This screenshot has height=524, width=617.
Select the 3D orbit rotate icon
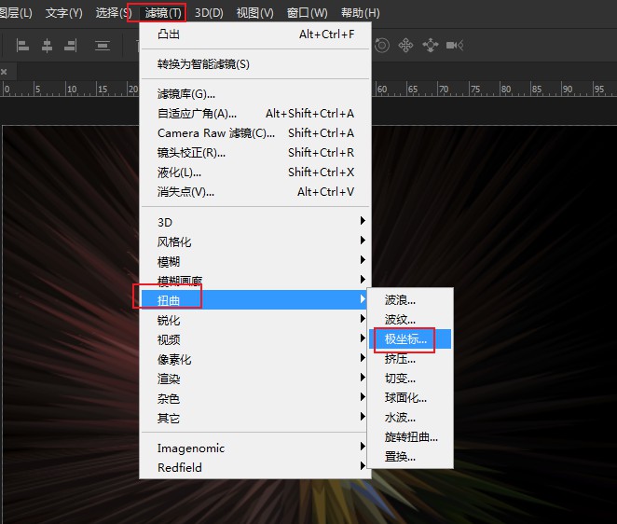pyautogui.click(x=382, y=46)
